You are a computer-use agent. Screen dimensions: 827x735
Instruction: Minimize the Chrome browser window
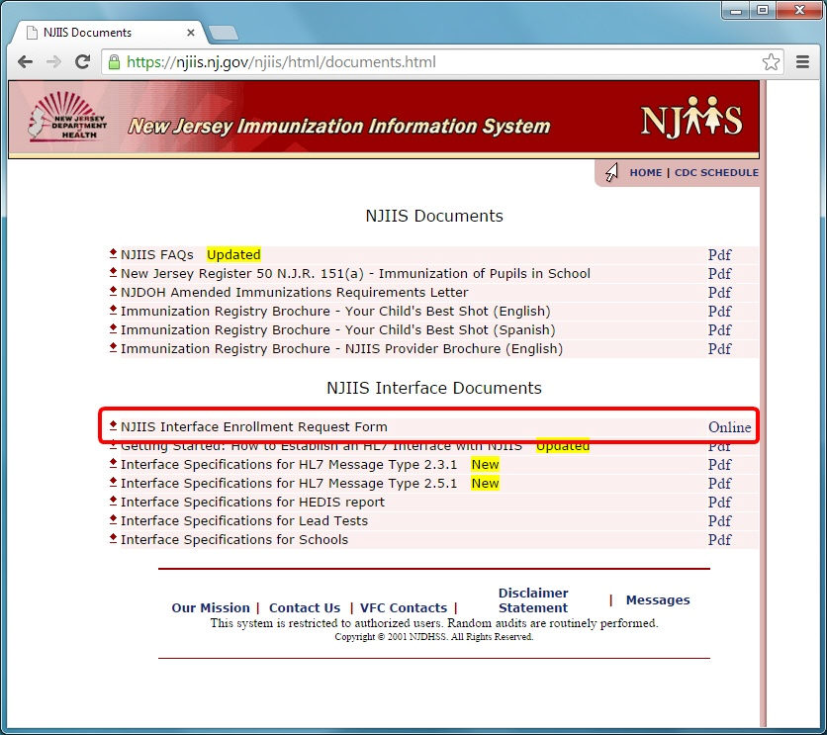[736, 11]
